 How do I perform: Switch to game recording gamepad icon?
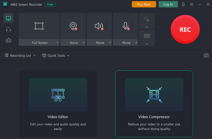(x=8, y=40)
